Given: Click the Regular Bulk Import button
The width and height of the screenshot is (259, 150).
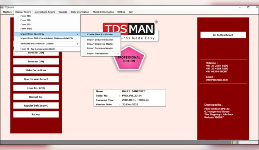Looking at the screenshot, I should (36, 106).
